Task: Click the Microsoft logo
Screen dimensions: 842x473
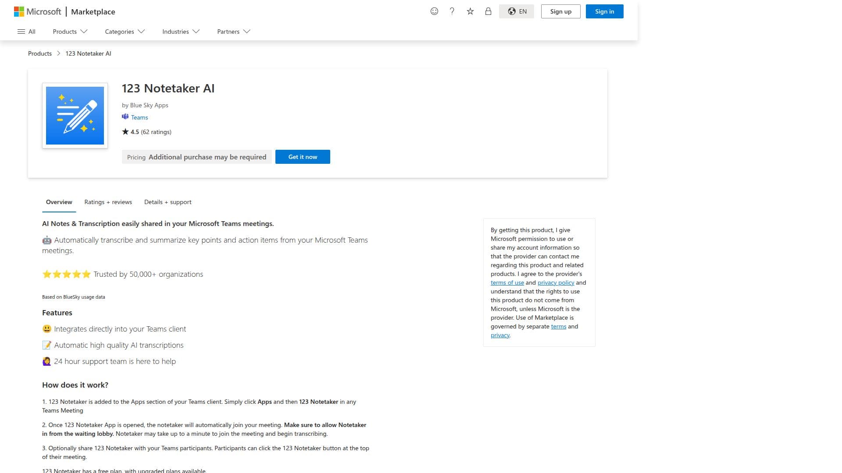Action: (37, 12)
